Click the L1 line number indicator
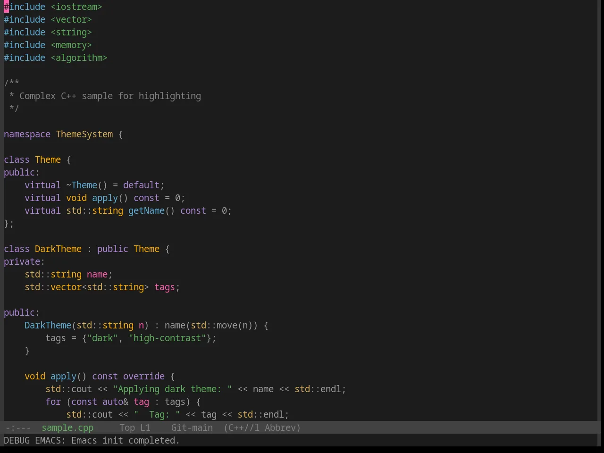 (145, 428)
